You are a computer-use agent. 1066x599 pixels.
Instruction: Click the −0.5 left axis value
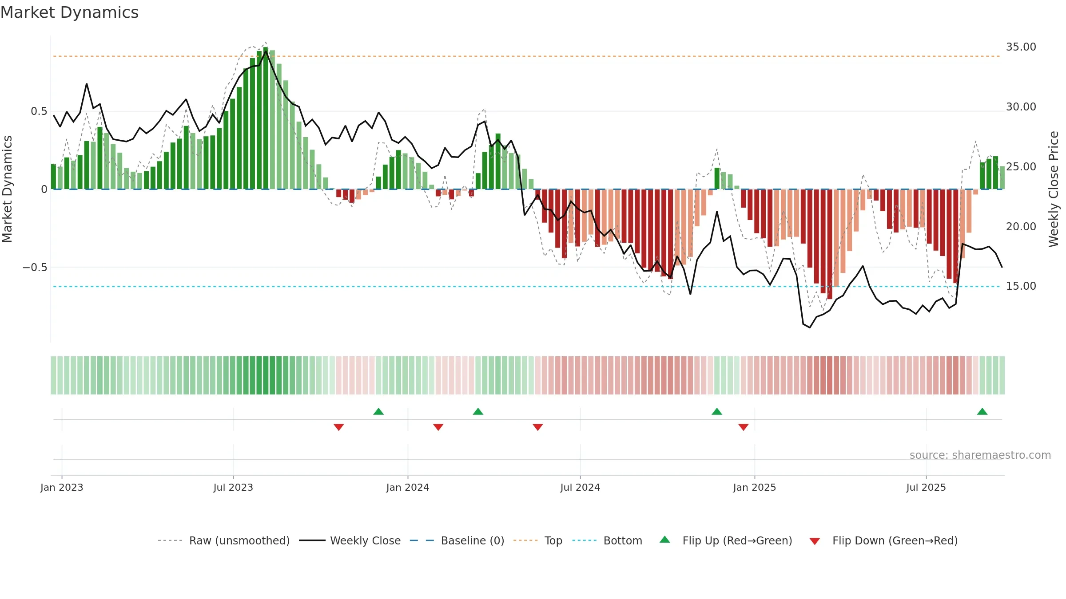coord(35,268)
